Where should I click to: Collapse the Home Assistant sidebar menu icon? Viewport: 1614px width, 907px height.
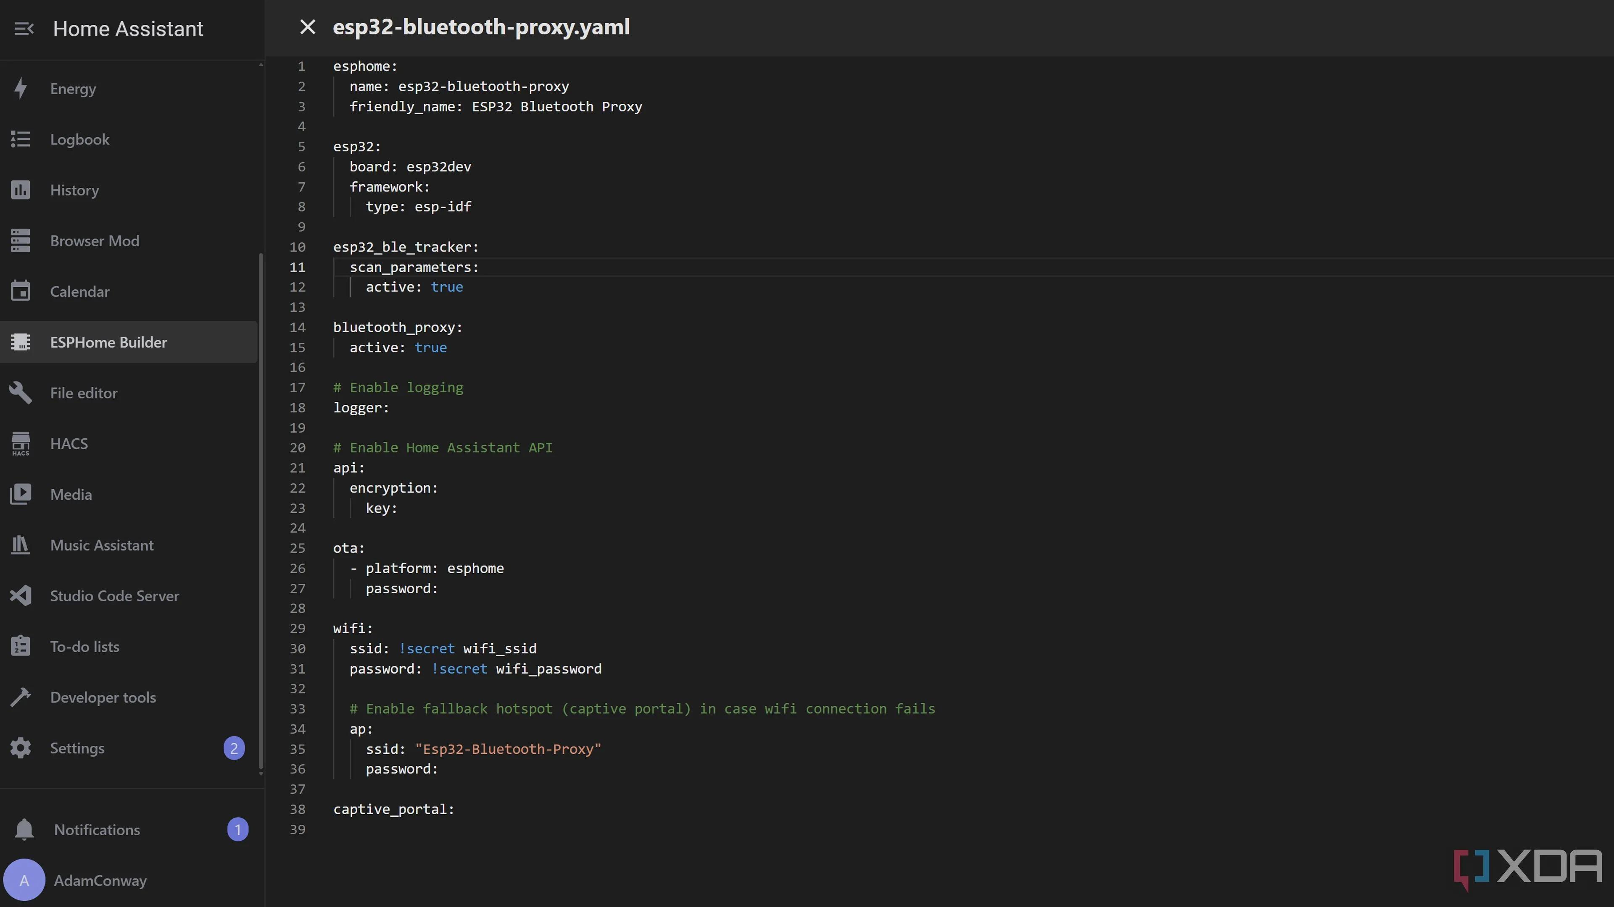(24, 29)
